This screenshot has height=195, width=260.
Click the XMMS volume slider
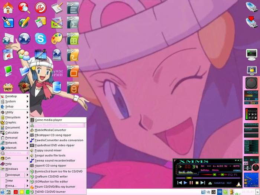208,175
